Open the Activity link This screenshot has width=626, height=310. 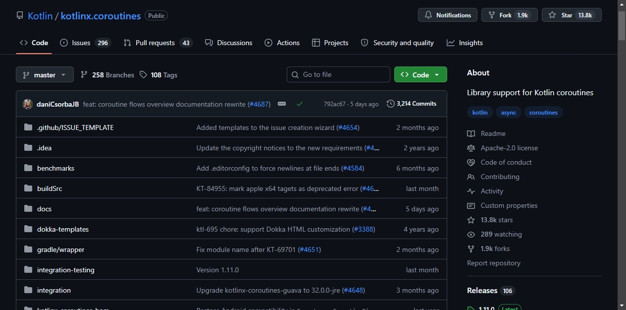485,191
